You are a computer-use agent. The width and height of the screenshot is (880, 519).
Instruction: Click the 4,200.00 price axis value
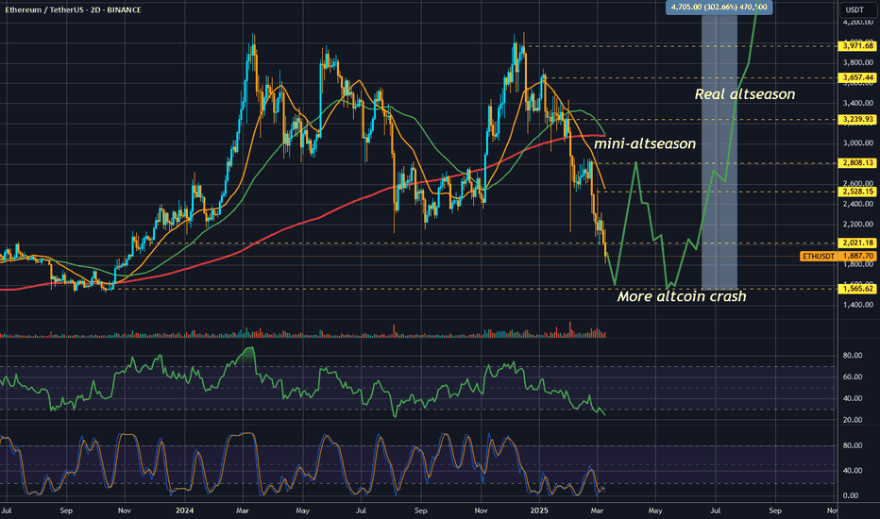(857, 22)
